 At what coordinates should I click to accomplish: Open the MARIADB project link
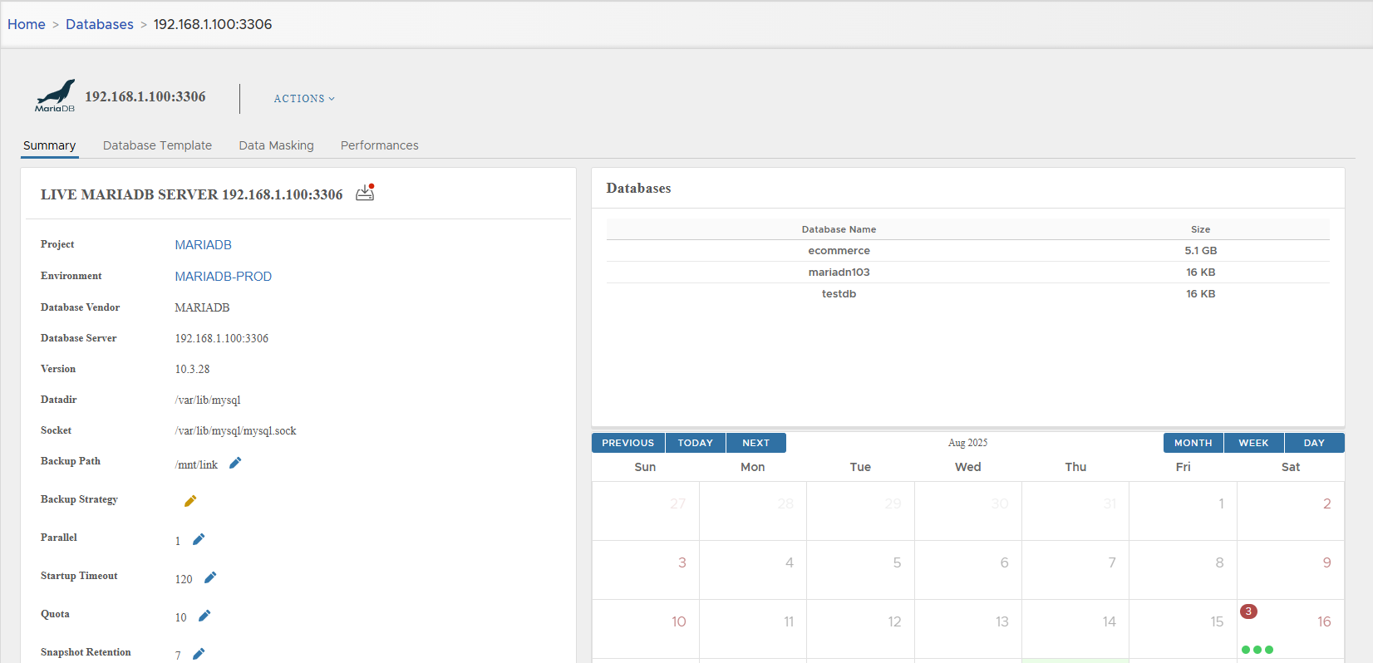[203, 244]
